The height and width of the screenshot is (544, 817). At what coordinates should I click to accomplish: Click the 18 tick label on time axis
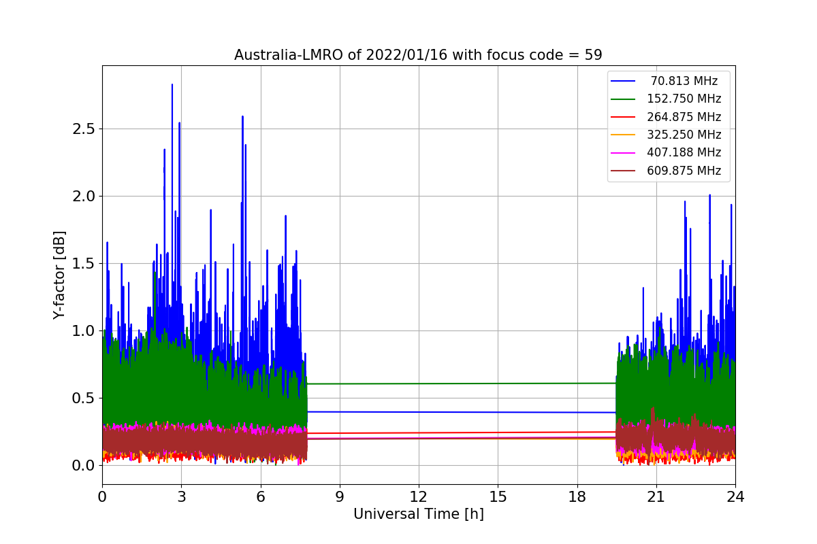click(577, 496)
